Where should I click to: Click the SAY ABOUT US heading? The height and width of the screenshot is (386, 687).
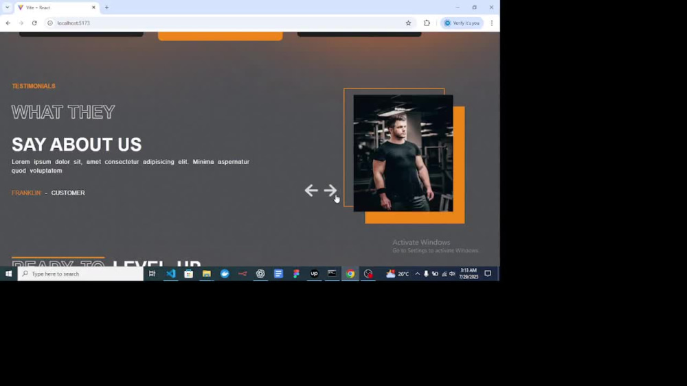(x=77, y=144)
